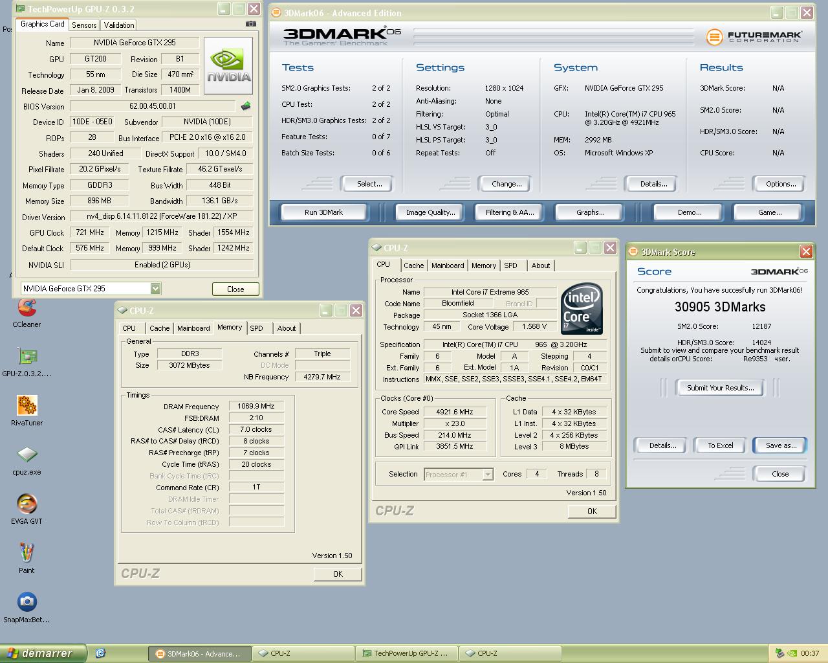This screenshot has height=663, width=828.
Task: Click the 3DMark Score window title icon
Action: coord(633,251)
